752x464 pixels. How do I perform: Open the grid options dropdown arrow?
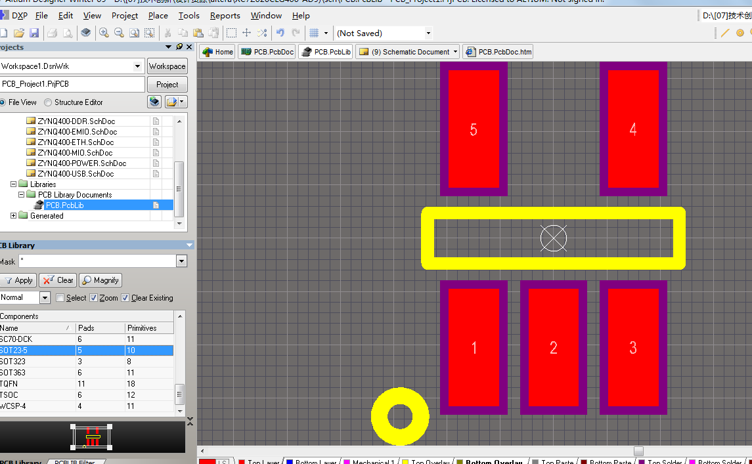coord(326,33)
